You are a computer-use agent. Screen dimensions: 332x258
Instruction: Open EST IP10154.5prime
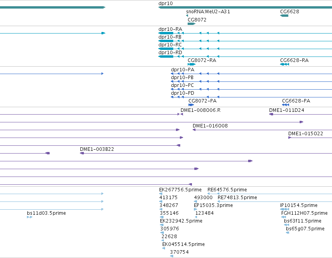coord(298,205)
